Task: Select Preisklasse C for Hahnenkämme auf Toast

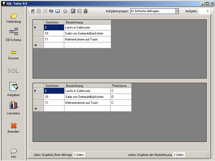Action: pyautogui.click(x=121, y=103)
